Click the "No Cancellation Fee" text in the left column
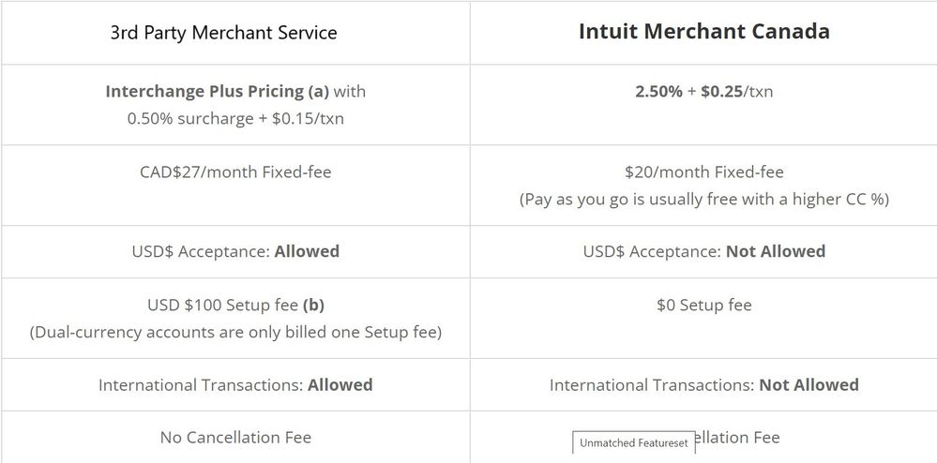Viewport: 937px width, 463px height. click(x=235, y=438)
